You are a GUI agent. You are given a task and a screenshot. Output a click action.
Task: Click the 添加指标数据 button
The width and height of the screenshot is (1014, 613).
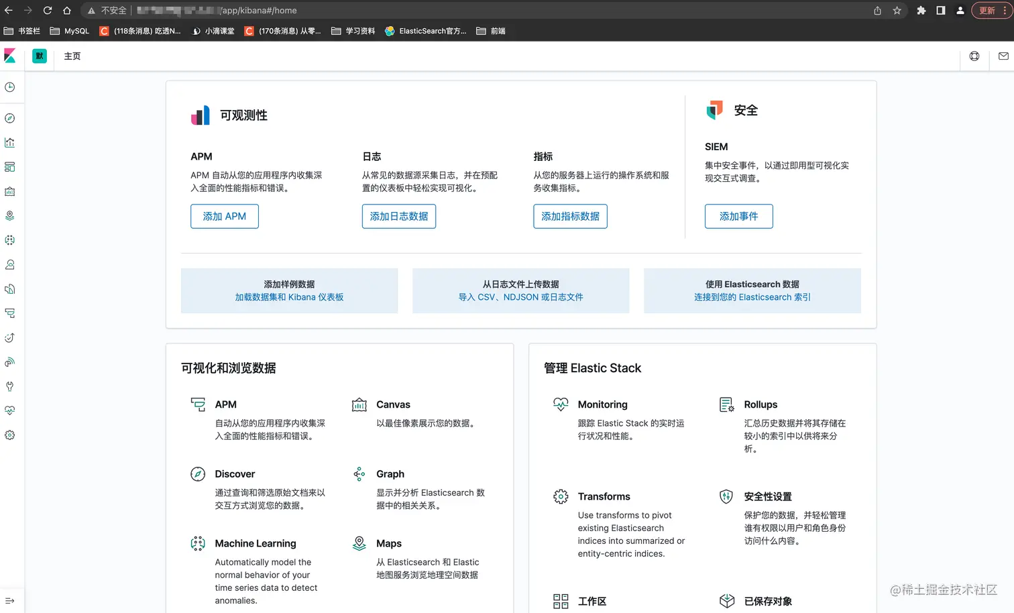coord(571,216)
